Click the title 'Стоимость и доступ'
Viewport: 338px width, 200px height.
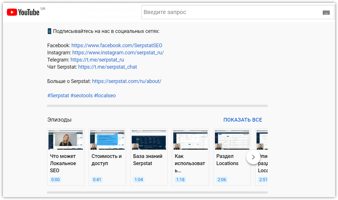click(x=106, y=160)
